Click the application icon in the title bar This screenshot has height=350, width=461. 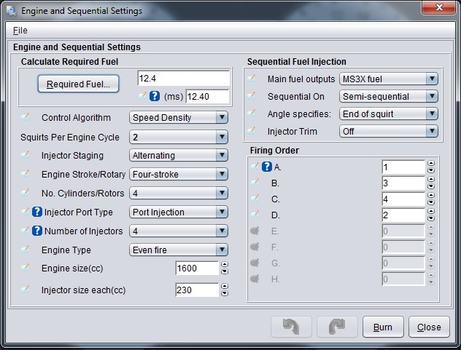[12, 11]
